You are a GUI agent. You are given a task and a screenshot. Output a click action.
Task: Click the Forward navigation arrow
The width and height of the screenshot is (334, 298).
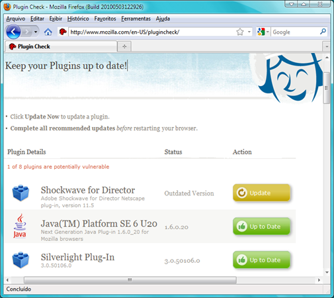(x=27, y=32)
